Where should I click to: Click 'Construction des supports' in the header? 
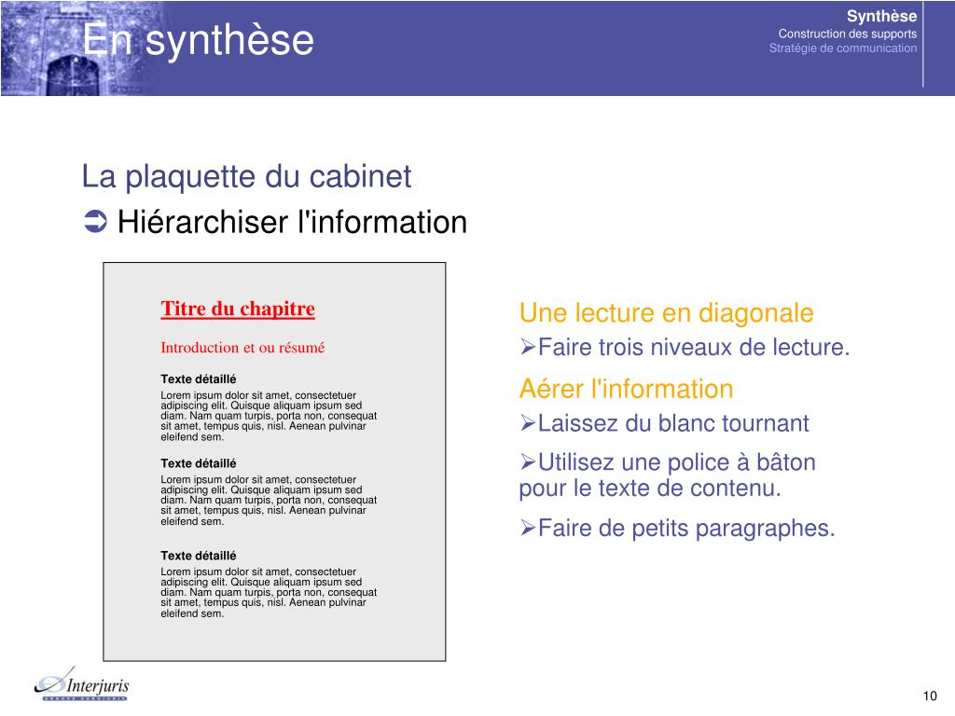pos(847,34)
